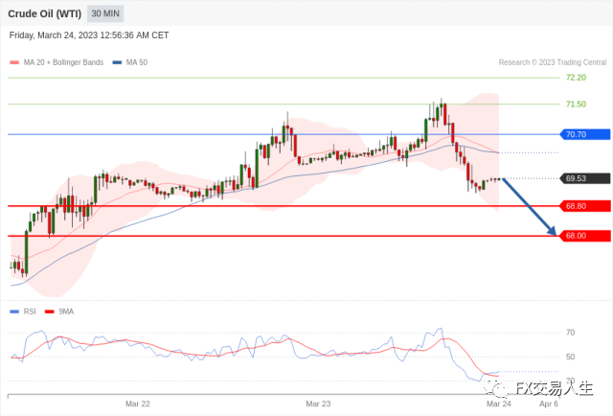Click the red 68.00 support price tag
The image size is (613, 416).
click(x=585, y=236)
